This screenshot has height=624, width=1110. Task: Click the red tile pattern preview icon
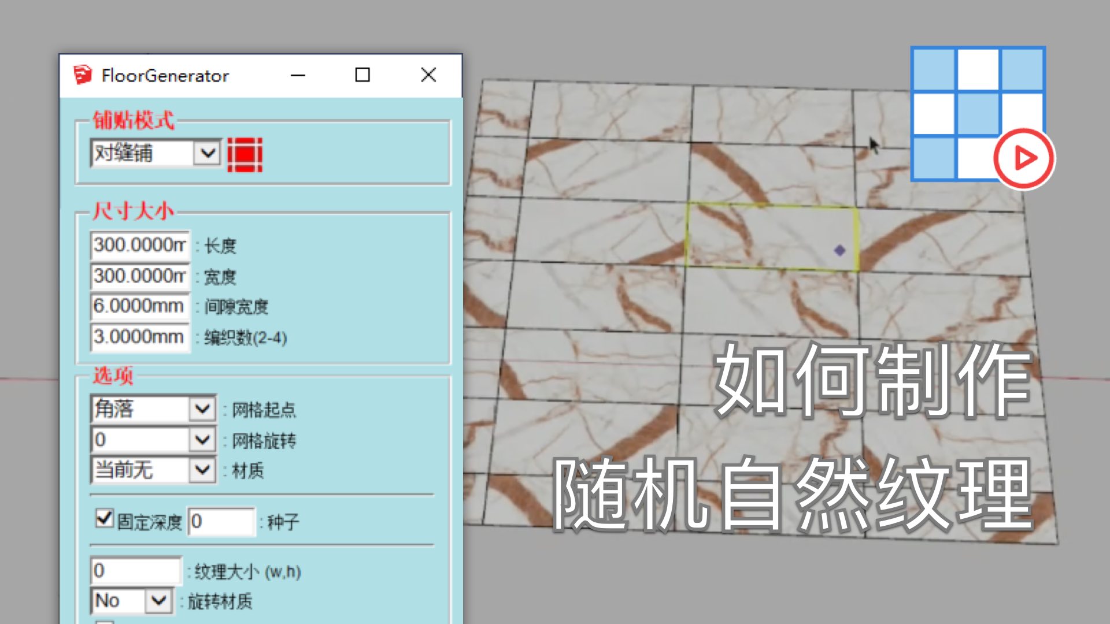(x=245, y=154)
